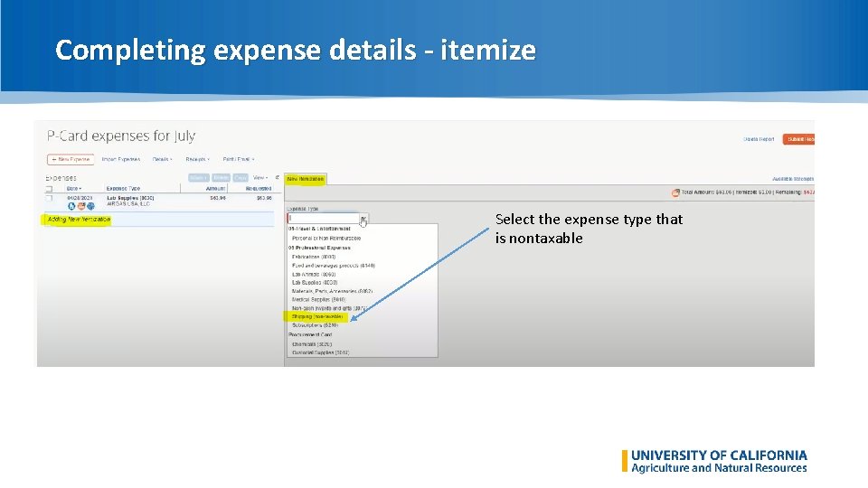Image resolution: width=868 pixels, height=488 pixels.
Task: Open the Receipts dropdown menu
Action: pyautogui.click(x=197, y=159)
